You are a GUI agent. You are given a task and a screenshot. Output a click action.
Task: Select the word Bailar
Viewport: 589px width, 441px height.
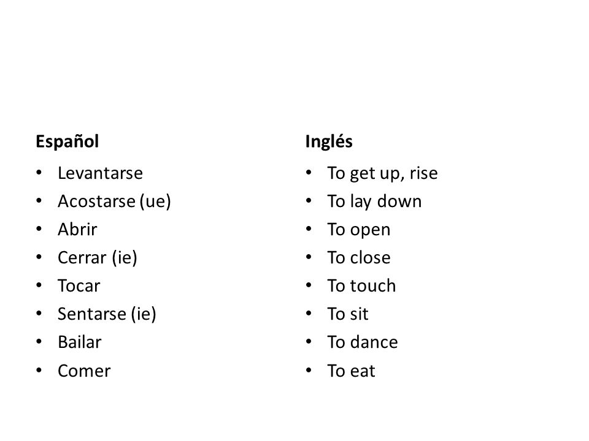click(x=80, y=342)
